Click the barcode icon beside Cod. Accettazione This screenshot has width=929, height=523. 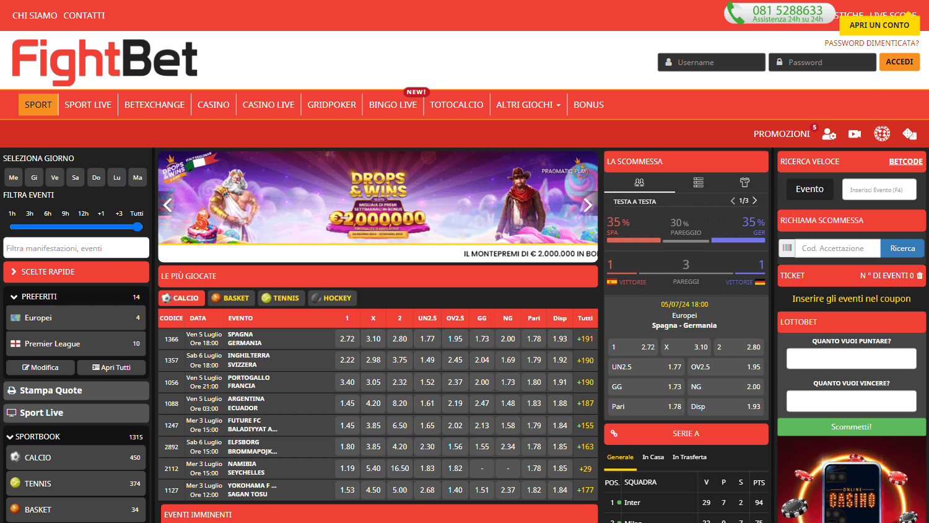click(787, 248)
